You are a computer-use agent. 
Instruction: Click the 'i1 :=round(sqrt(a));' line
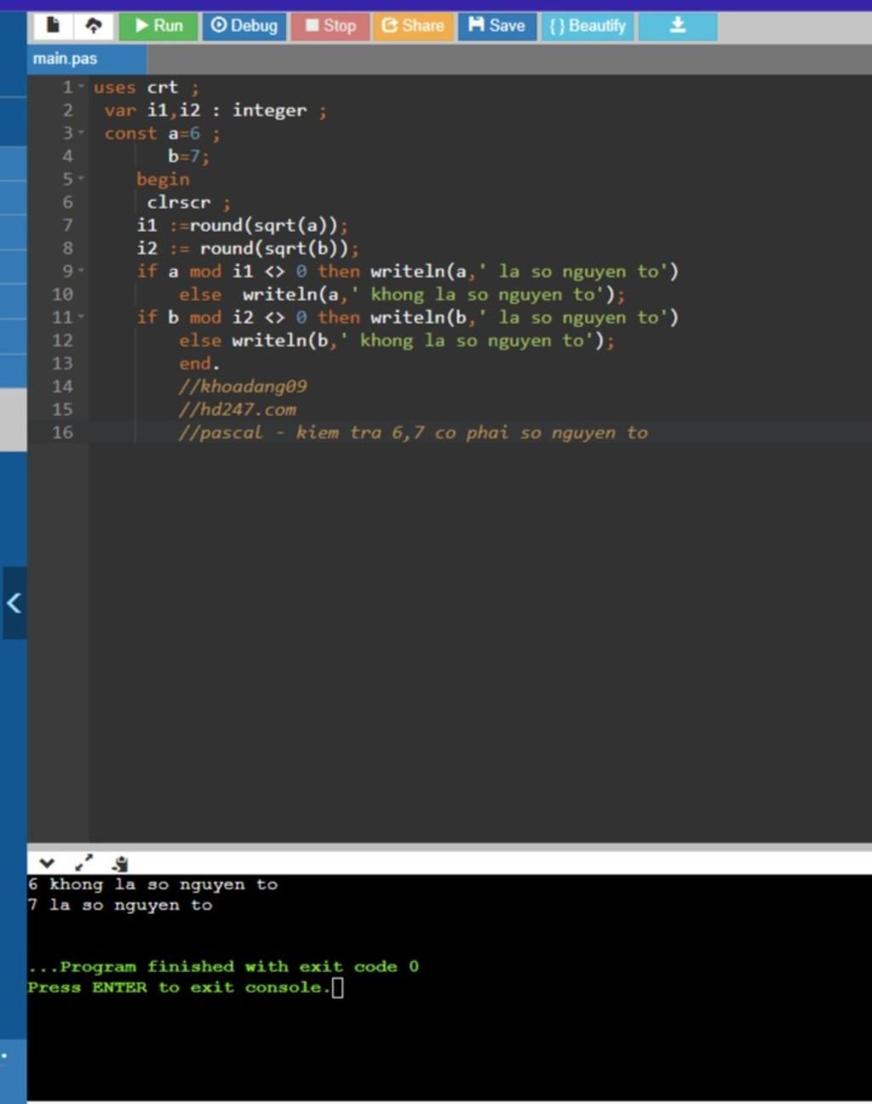(242, 226)
